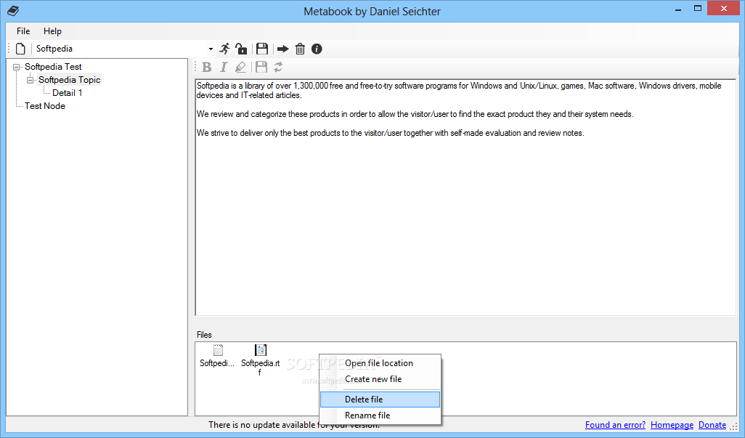Image resolution: width=745 pixels, height=438 pixels.
Task: Click the new document icon in toolbar
Action: click(x=20, y=49)
